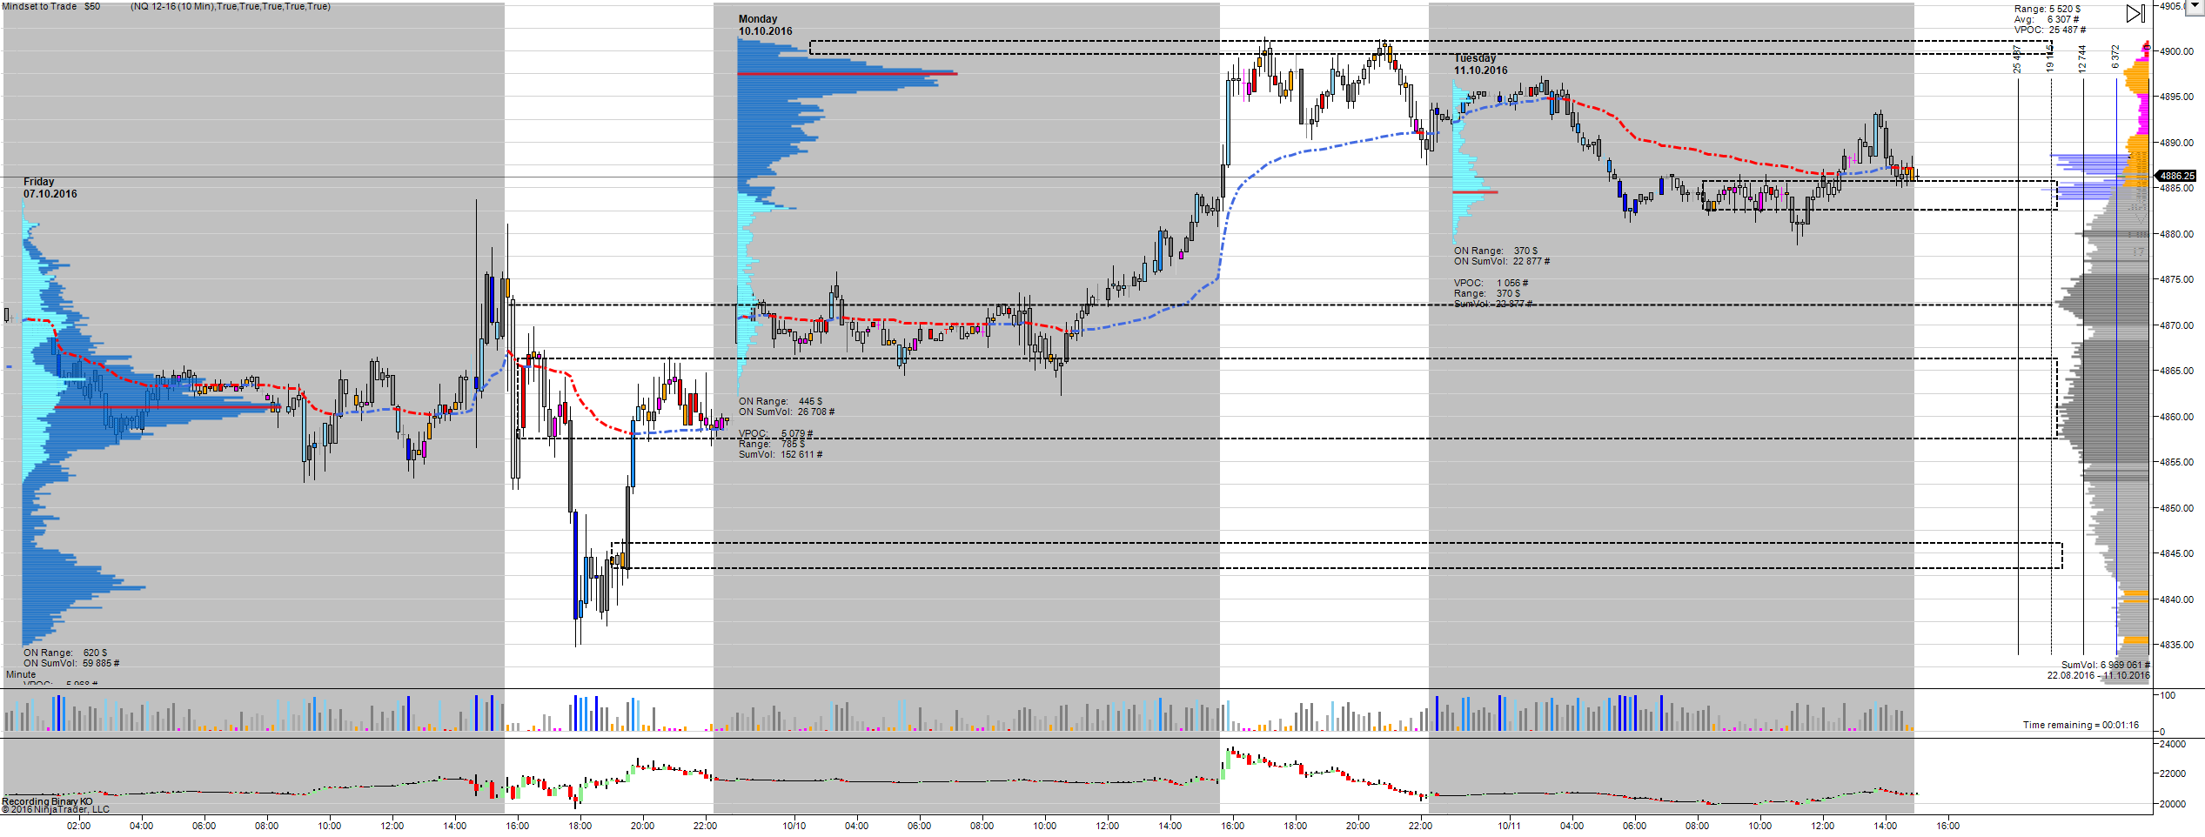Click the 24000 label on the lower indicator axis
The width and height of the screenshot is (2205, 837).
click(x=2173, y=744)
